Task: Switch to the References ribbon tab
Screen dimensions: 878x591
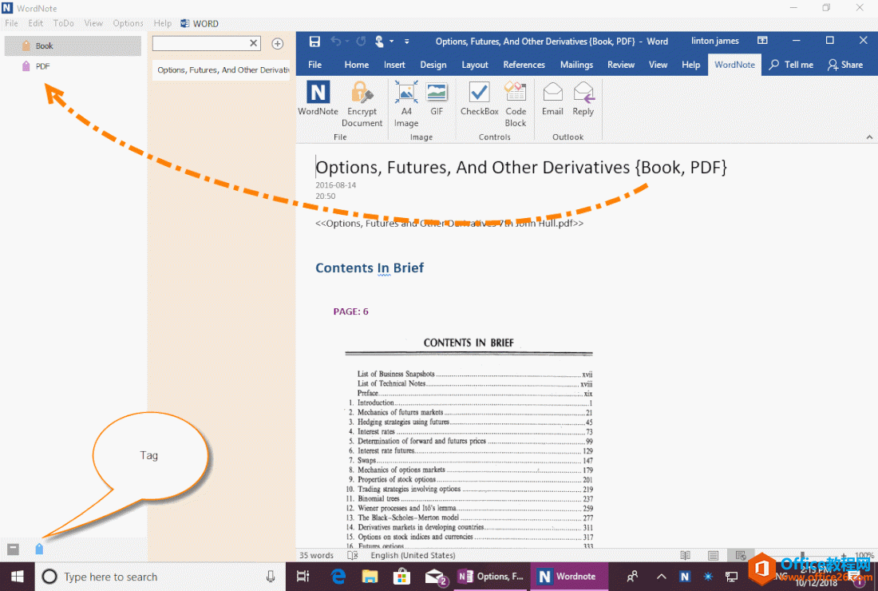Action: click(x=524, y=65)
